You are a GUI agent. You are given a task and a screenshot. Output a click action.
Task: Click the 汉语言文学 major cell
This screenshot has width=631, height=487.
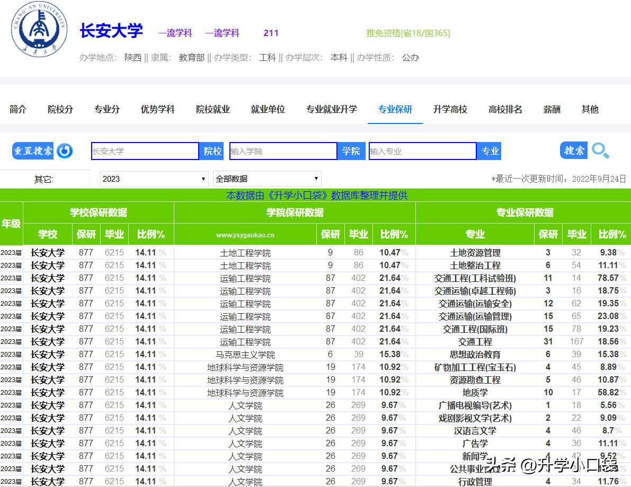[x=475, y=431]
